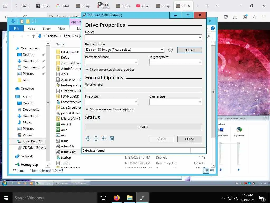This screenshot has height=203, width=270.
Task: Click the Rufus USB icon in taskbar
Action: coord(143,198)
